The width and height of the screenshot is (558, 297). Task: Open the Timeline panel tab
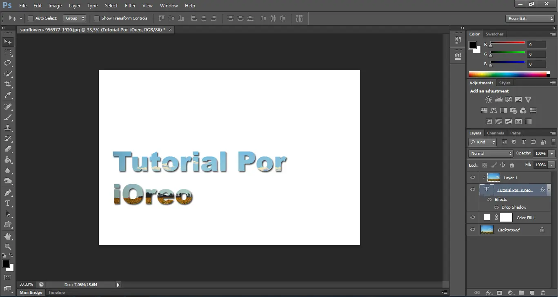click(x=56, y=293)
